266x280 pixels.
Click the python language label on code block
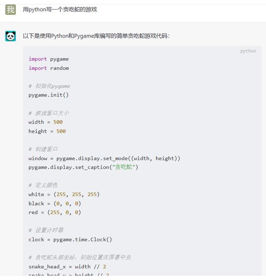pyautogui.click(x=248, y=51)
